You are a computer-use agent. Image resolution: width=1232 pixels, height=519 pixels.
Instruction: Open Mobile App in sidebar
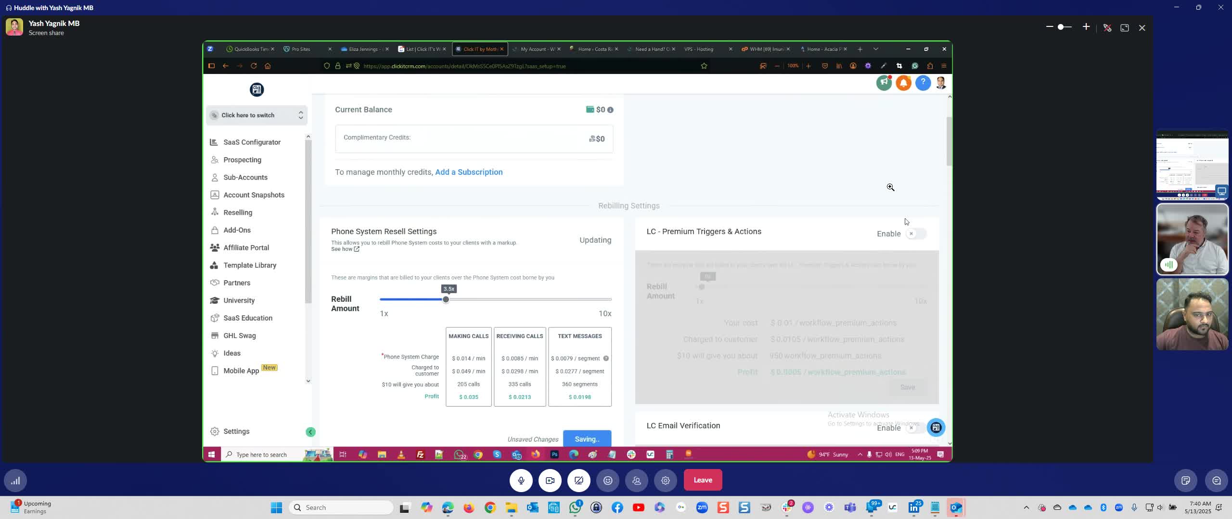[241, 371]
